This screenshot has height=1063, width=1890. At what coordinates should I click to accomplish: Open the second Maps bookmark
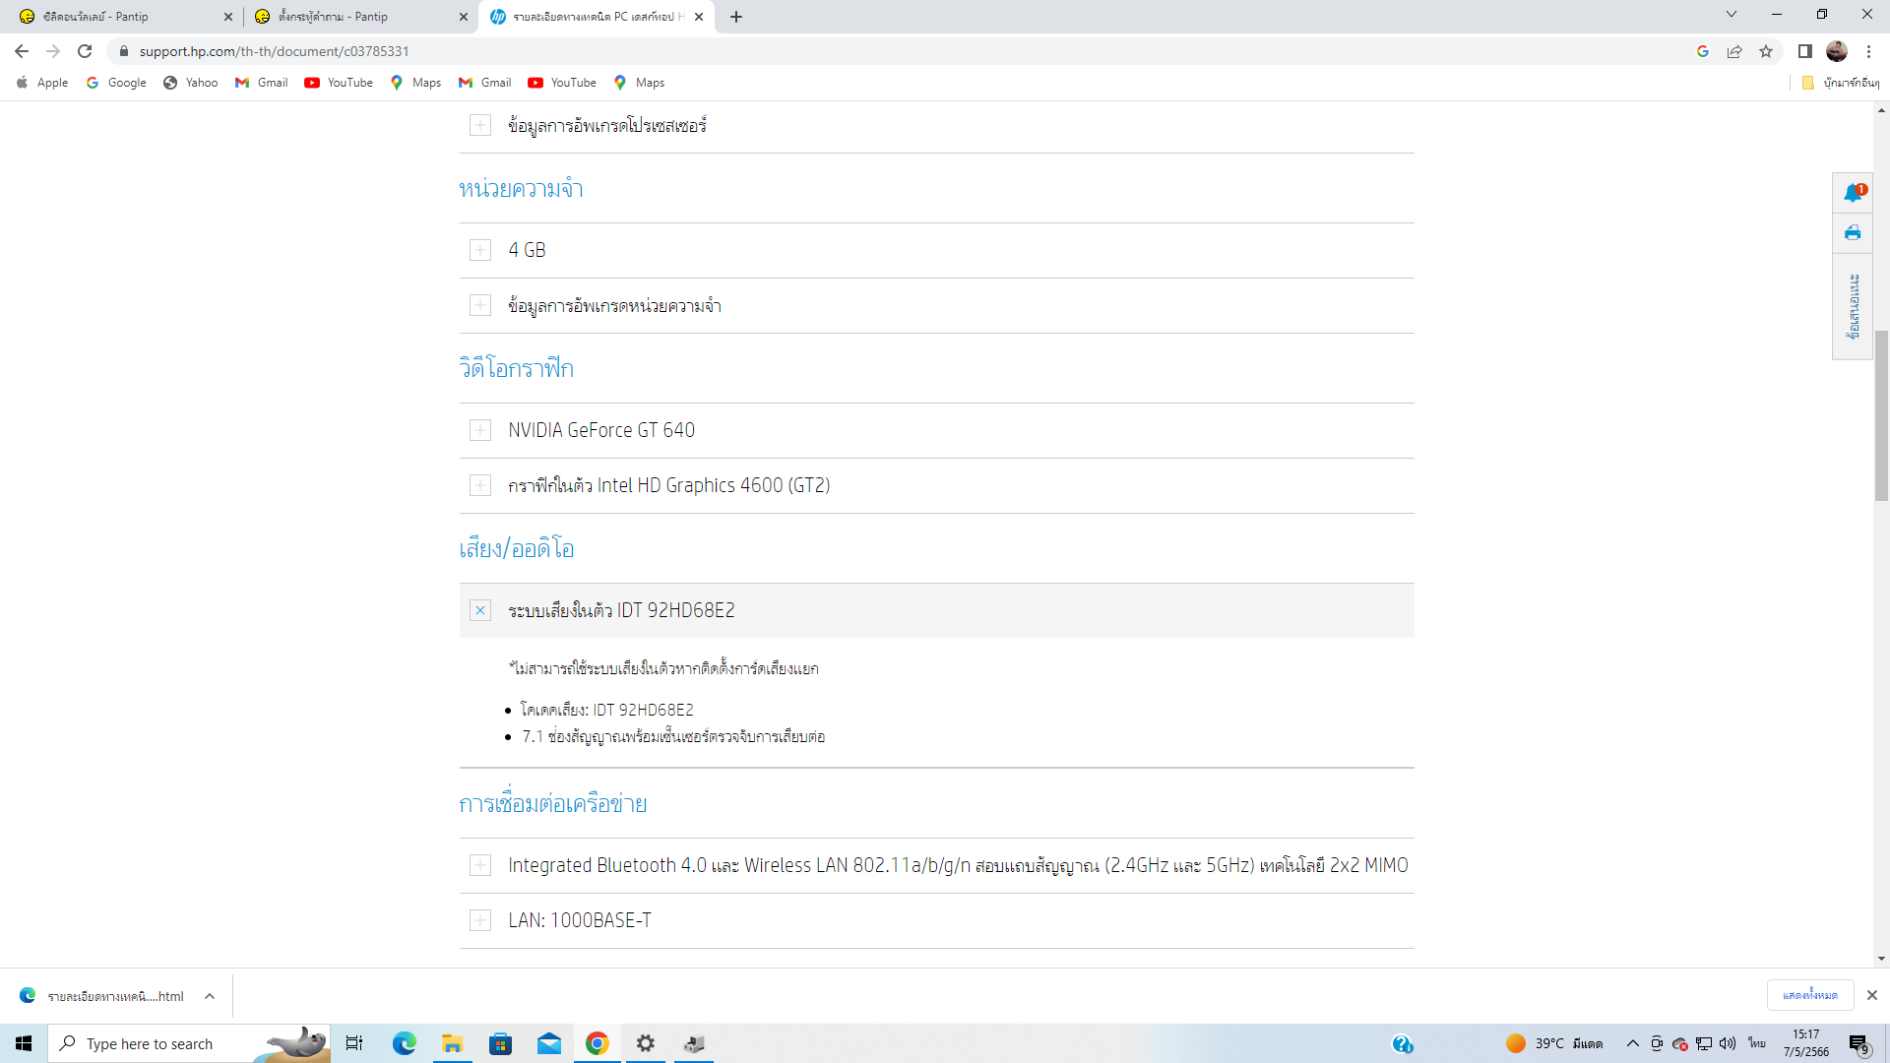click(639, 83)
